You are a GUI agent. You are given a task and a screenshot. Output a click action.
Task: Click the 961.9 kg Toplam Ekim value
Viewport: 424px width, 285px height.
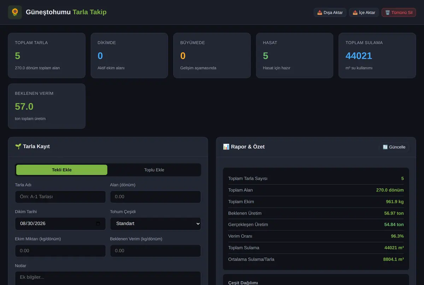coord(395,202)
